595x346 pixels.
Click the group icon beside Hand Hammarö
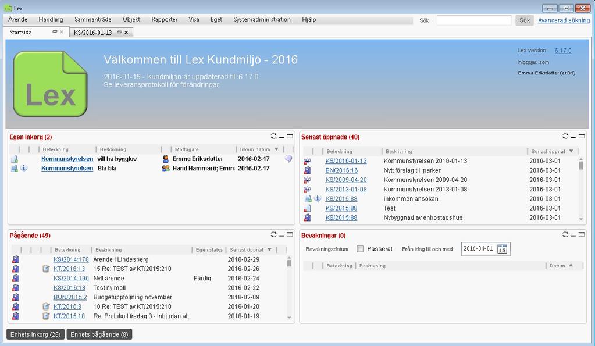[165, 168]
